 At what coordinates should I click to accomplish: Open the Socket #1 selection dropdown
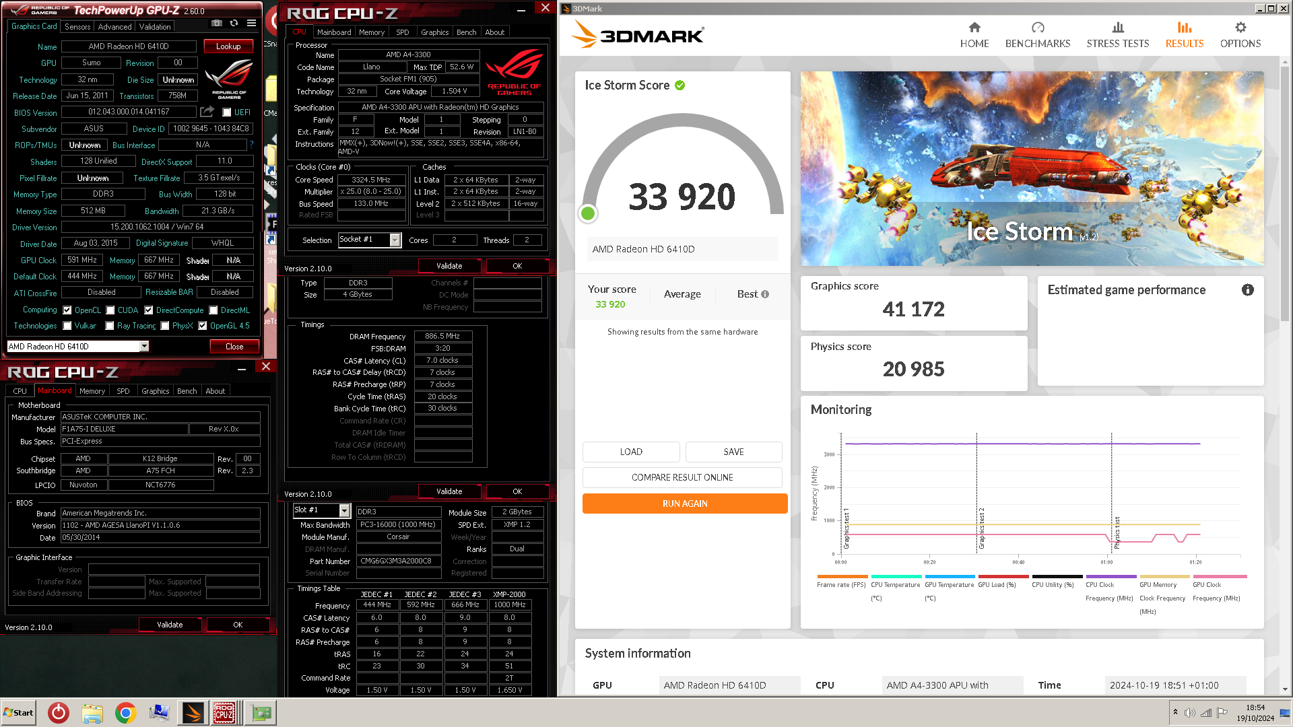[x=395, y=240]
